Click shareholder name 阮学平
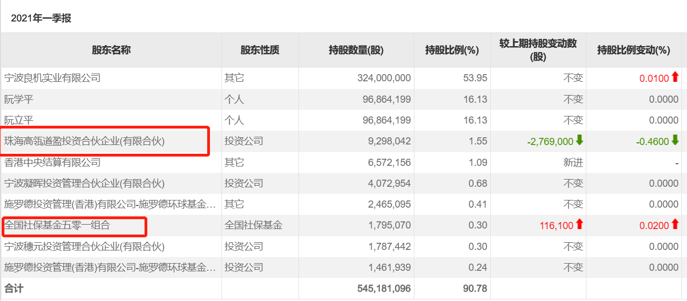The image size is (687, 301). [x=18, y=99]
